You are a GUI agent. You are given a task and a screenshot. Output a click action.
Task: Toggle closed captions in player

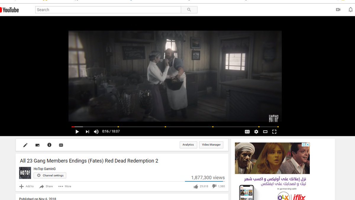(x=247, y=132)
